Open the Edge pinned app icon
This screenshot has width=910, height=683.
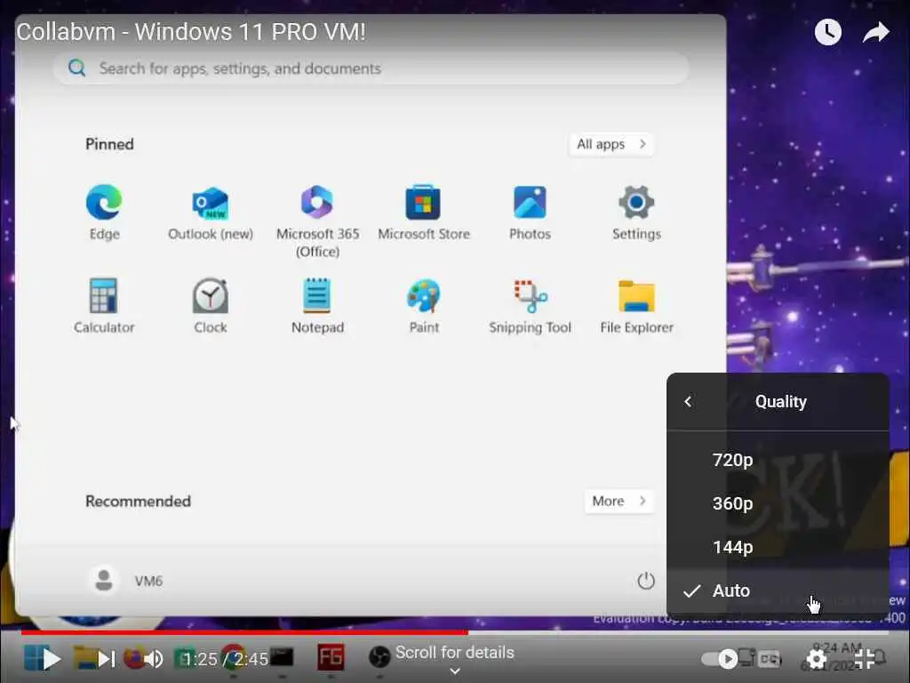(104, 202)
